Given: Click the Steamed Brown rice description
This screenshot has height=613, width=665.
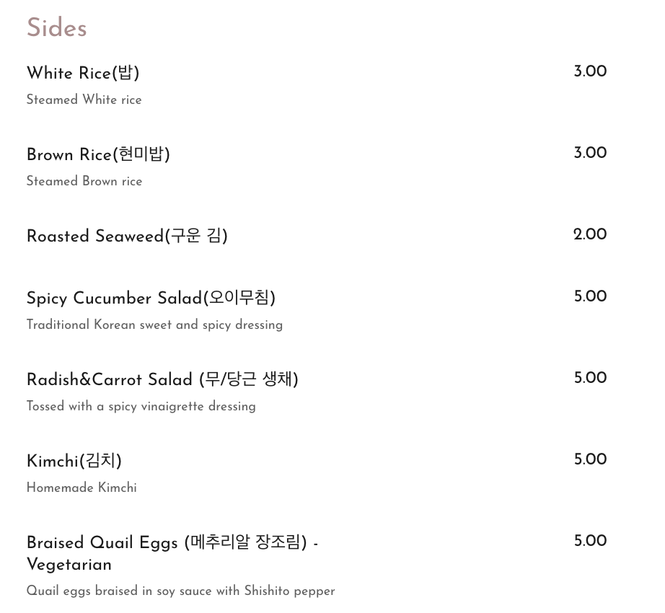Looking at the screenshot, I should (84, 182).
